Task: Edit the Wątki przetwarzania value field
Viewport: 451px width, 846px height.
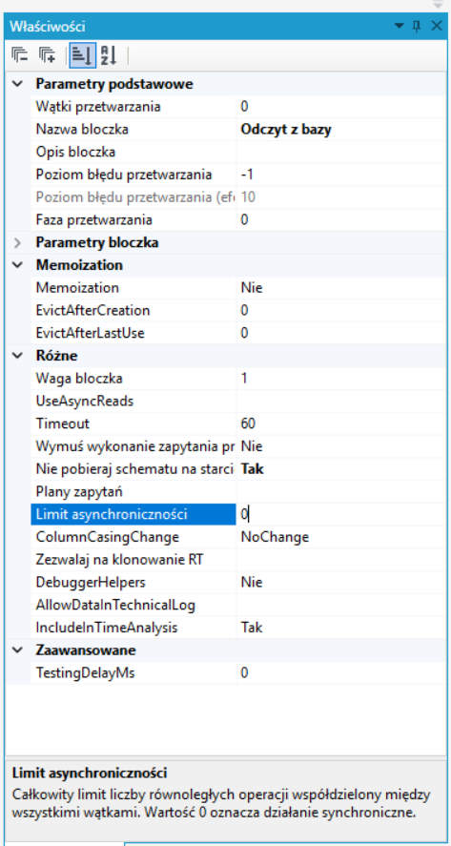Action: pyautogui.click(x=340, y=107)
